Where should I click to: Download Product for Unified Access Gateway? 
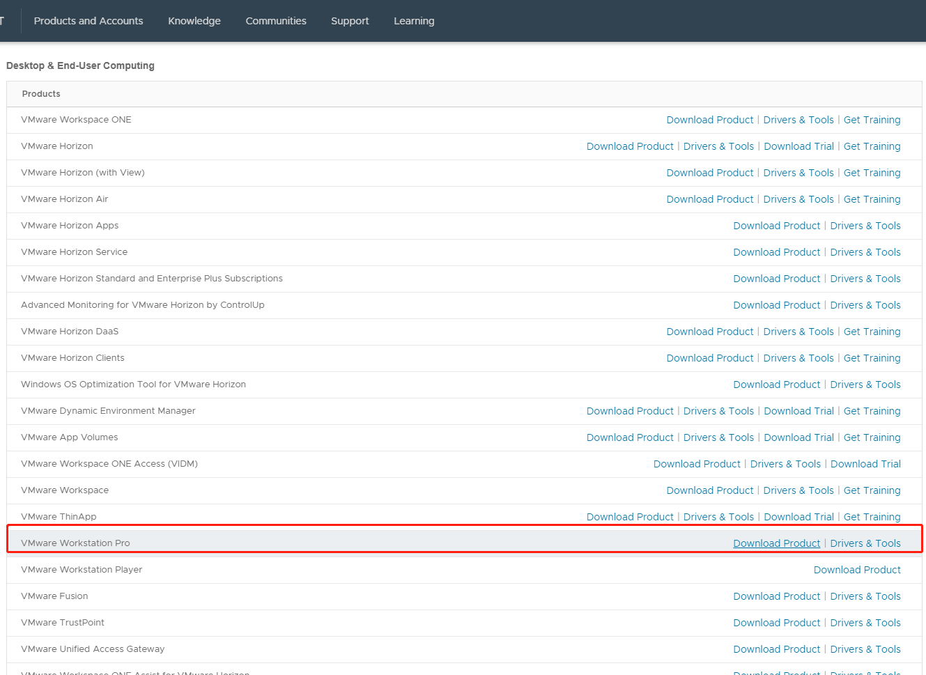(777, 649)
